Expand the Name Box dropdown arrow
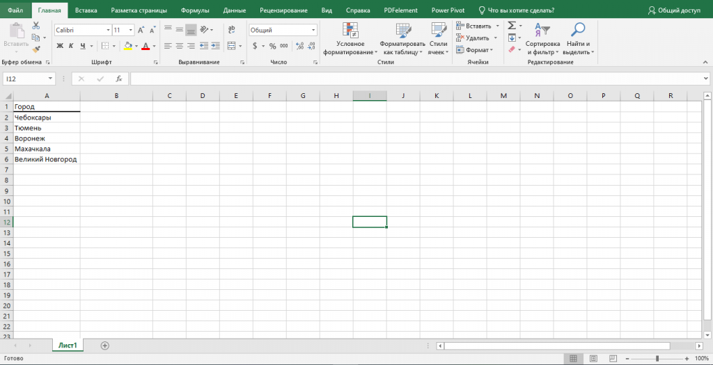713x365 pixels. click(x=50, y=79)
